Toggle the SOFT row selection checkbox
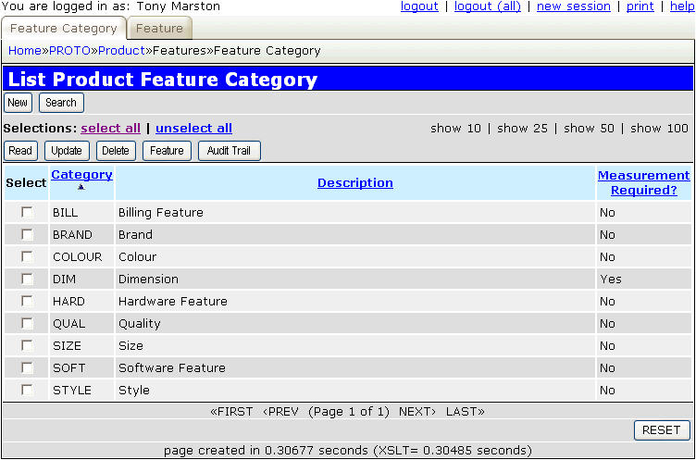 tap(27, 367)
